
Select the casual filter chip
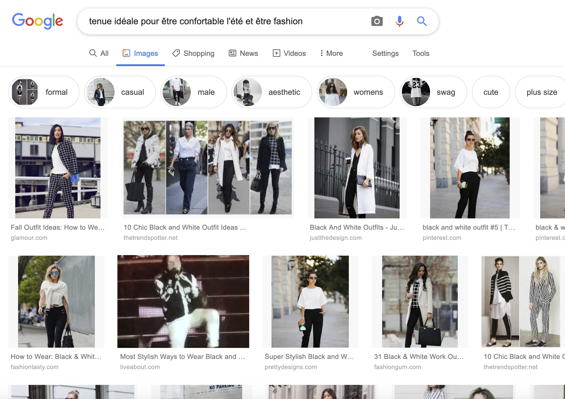pos(120,92)
